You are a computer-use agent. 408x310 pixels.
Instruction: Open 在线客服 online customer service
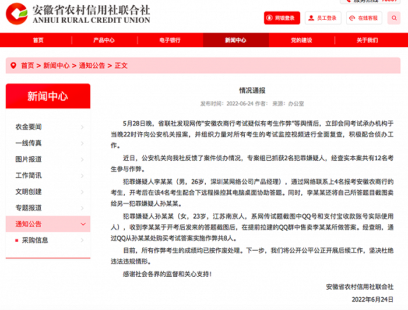(x=364, y=18)
